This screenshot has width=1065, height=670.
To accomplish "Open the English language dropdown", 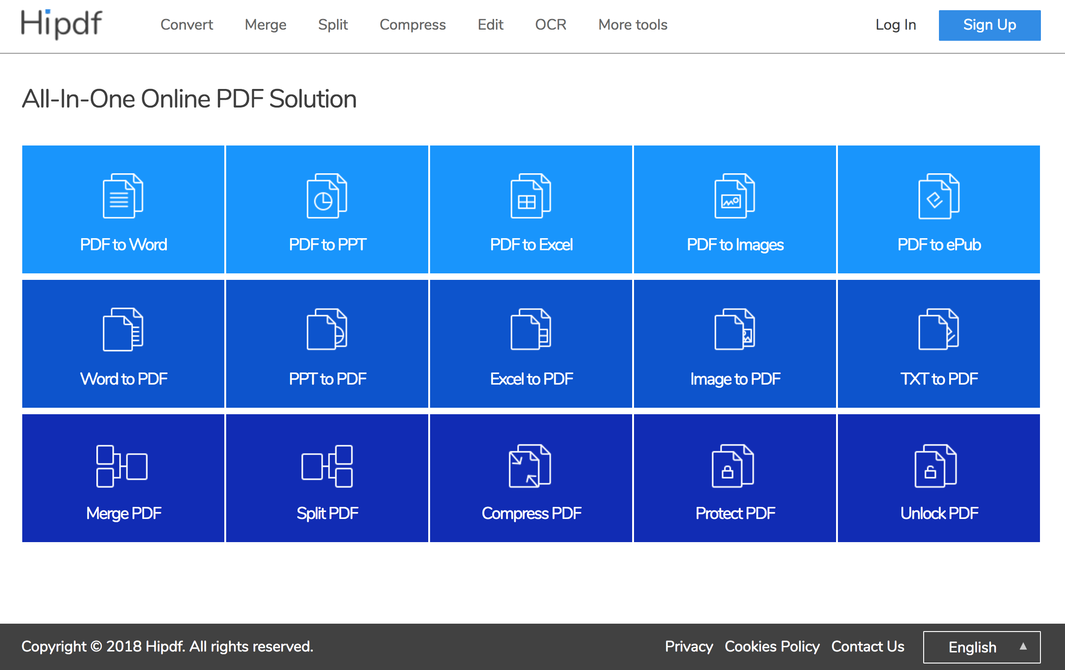I will pos(982,647).
